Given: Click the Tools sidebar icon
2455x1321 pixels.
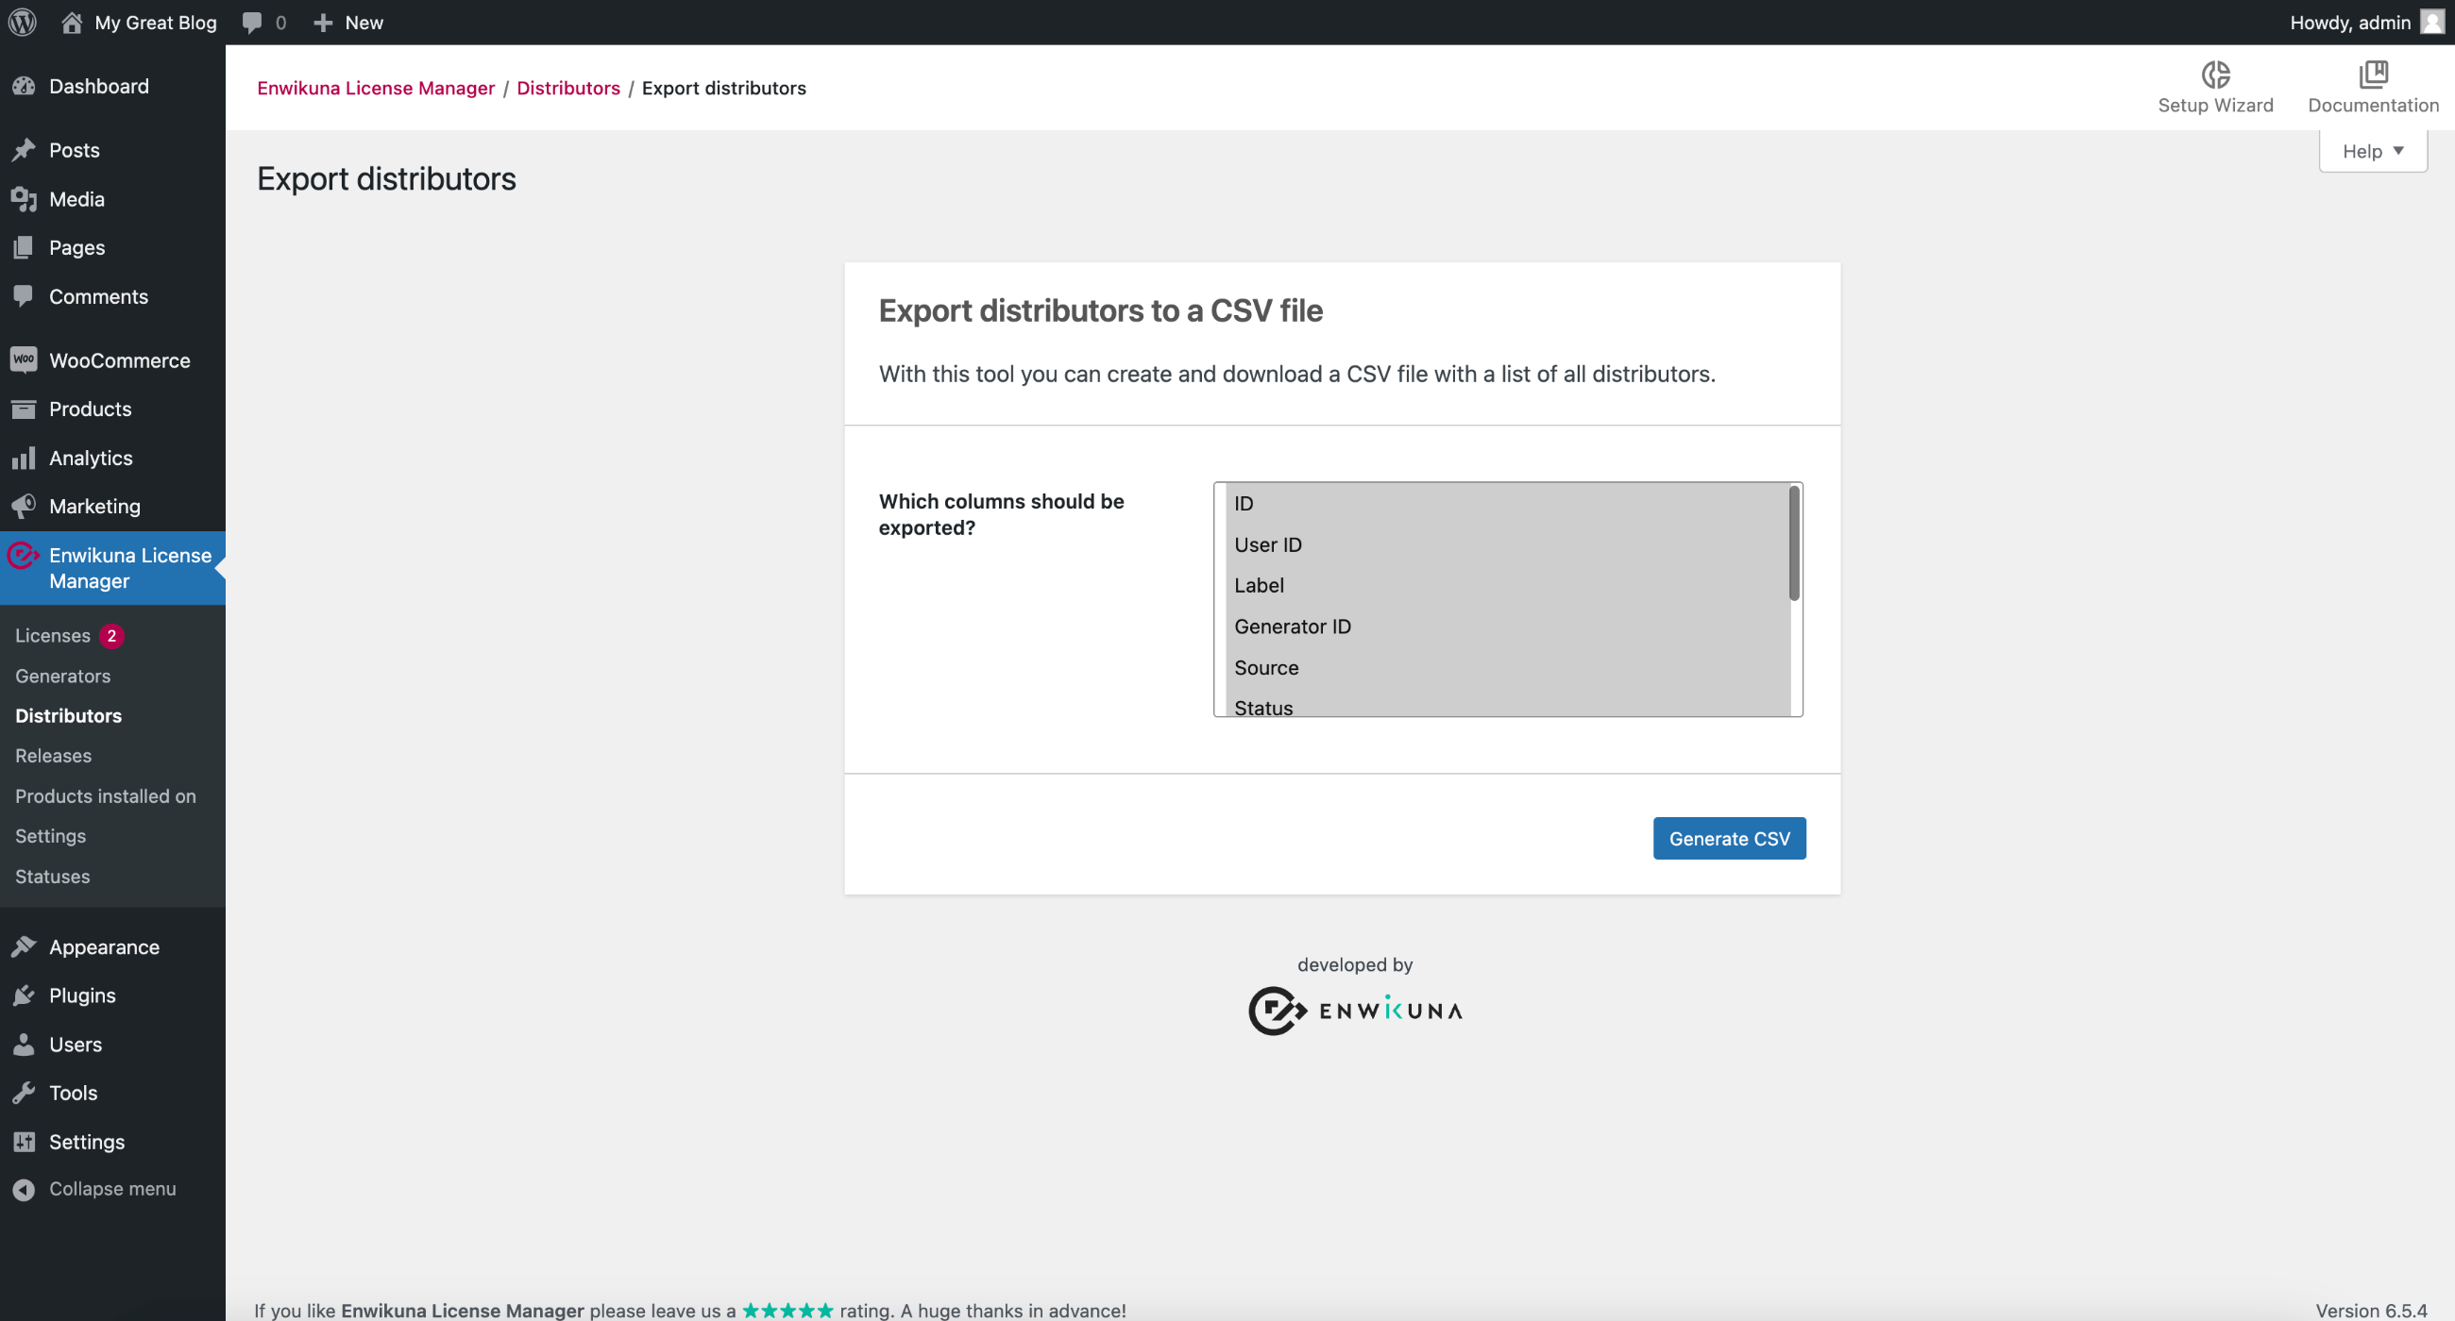Looking at the screenshot, I should 25,1092.
